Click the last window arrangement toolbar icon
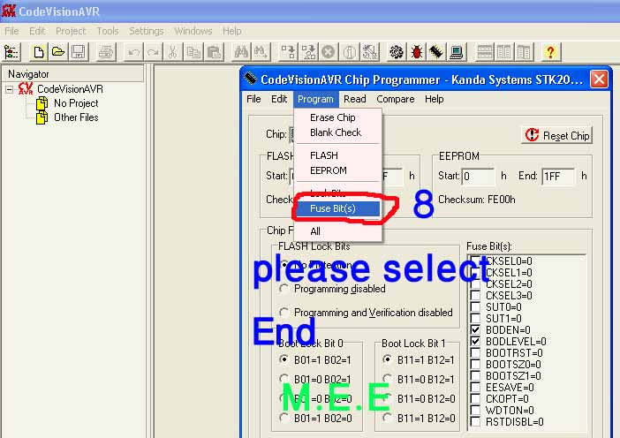620x438 pixels. (524, 52)
